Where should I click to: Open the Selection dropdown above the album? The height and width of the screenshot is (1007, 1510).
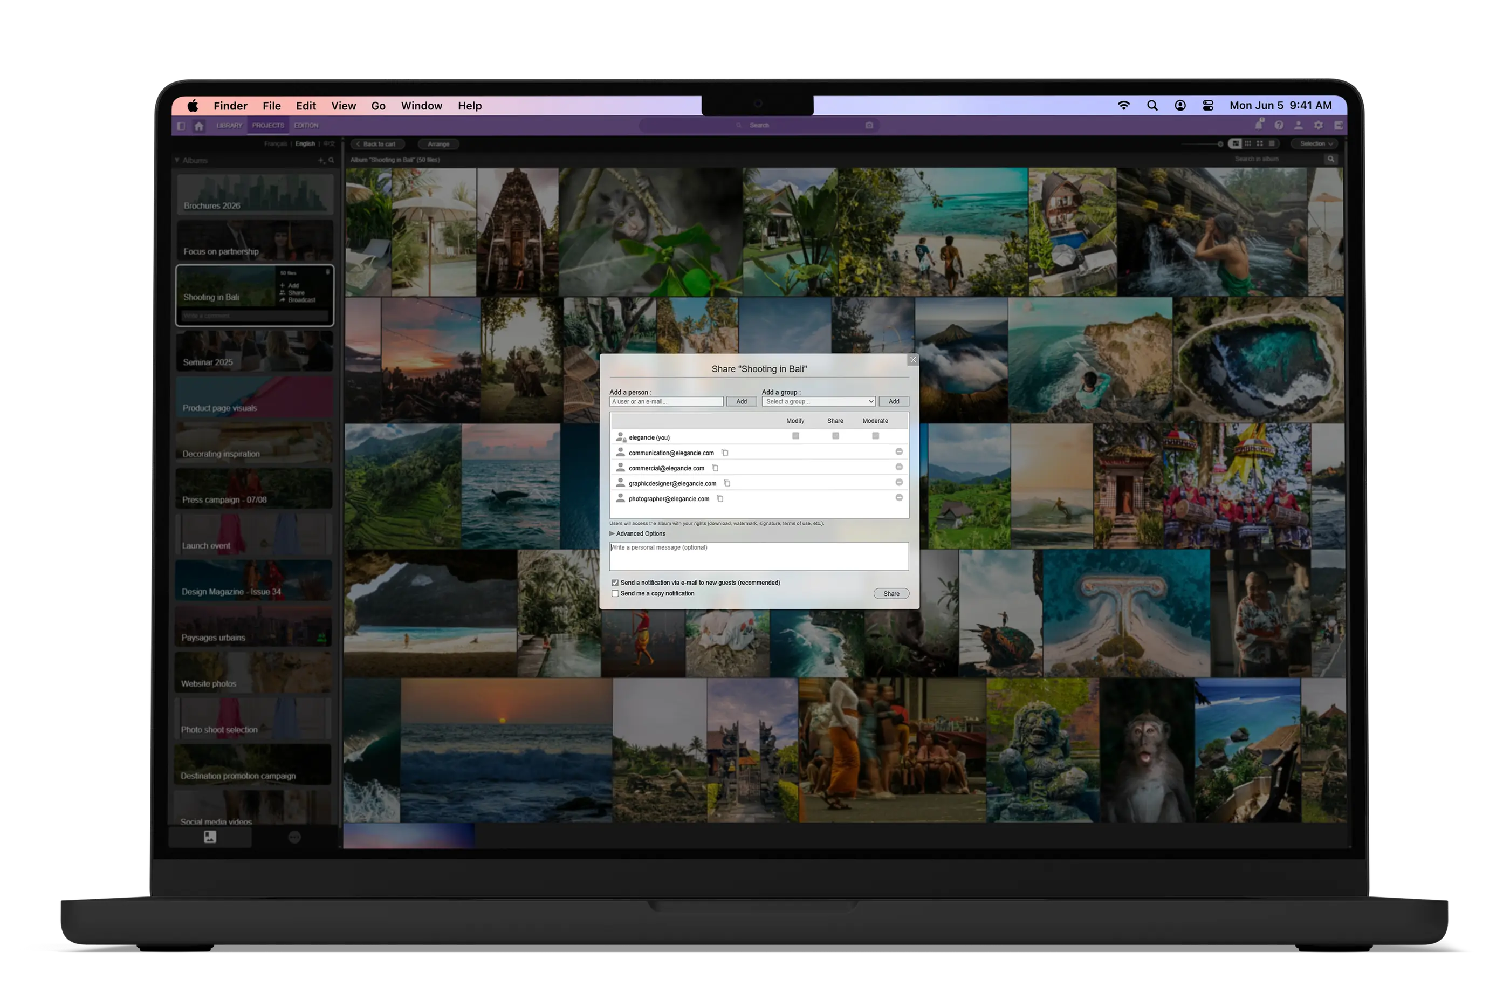click(x=1313, y=144)
